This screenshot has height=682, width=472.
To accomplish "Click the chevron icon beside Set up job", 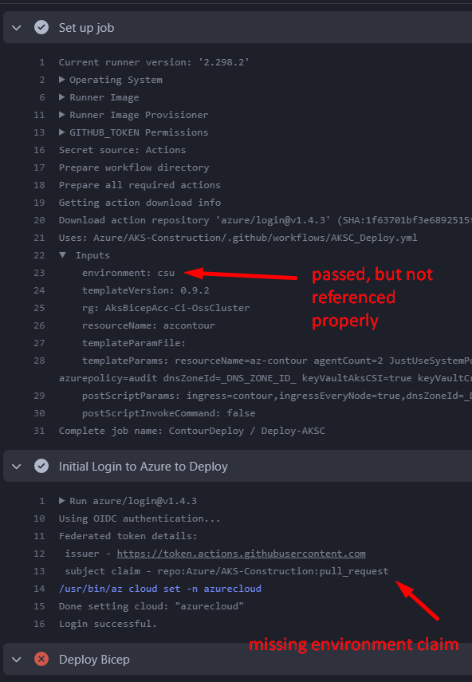I will (17, 26).
